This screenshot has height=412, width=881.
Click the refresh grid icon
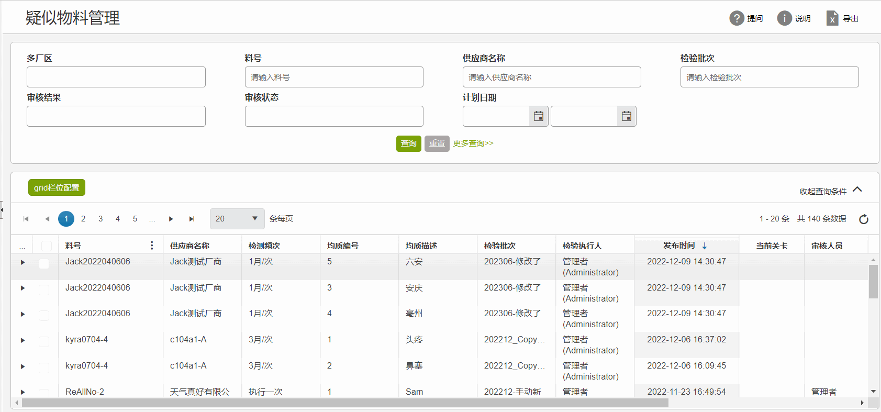[x=864, y=219]
